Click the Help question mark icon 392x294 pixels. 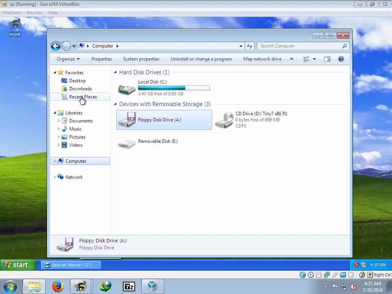point(341,59)
